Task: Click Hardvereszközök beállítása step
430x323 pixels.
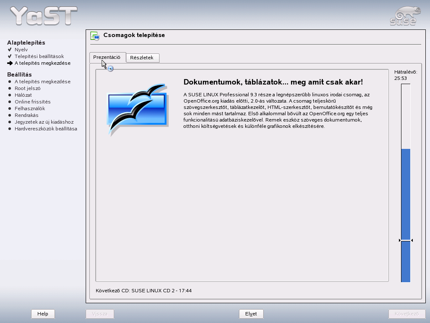Action: point(46,129)
